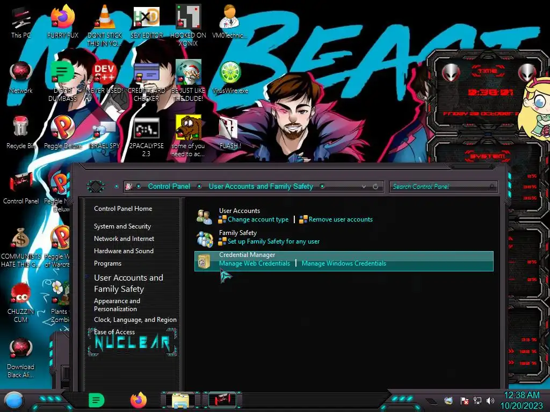Go to Control Panel Home
The height and width of the screenshot is (412, 550).
tap(123, 209)
